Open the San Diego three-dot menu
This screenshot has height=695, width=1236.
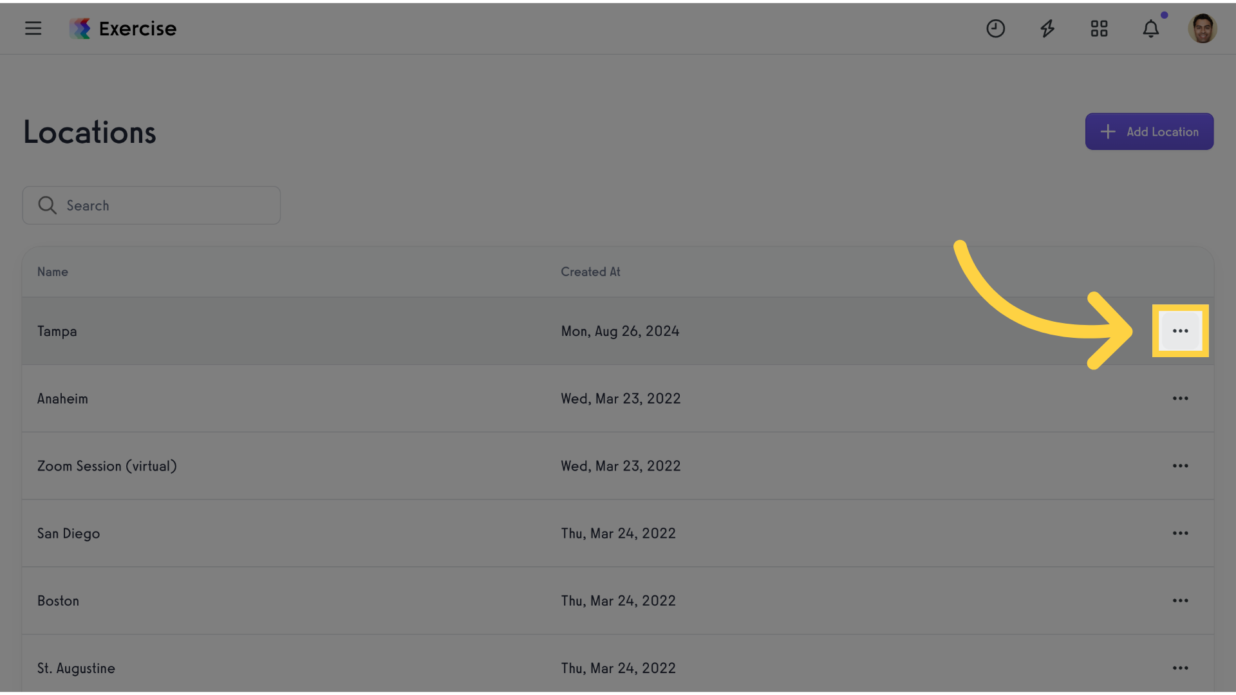(x=1180, y=533)
